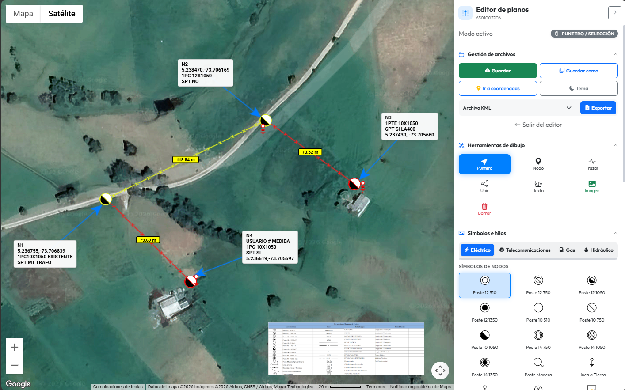Click the N1 node pole marker
This screenshot has height=390, width=625.
[106, 199]
